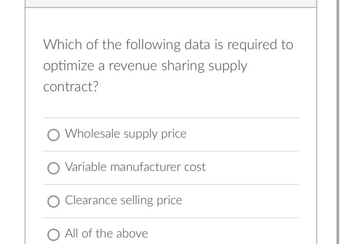This screenshot has height=244, width=341.
Task: Click empty space right of Variable manufacturer cost
Action: pos(252,168)
